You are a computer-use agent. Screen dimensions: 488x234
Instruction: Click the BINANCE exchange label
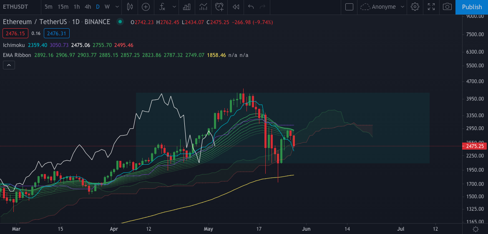pos(98,22)
